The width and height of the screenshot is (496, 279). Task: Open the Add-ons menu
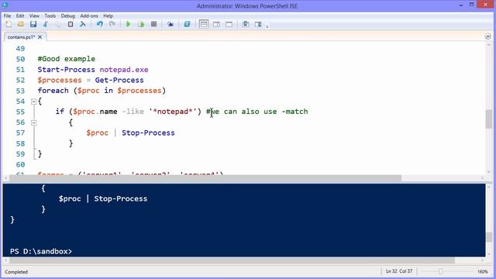[89, 15]
